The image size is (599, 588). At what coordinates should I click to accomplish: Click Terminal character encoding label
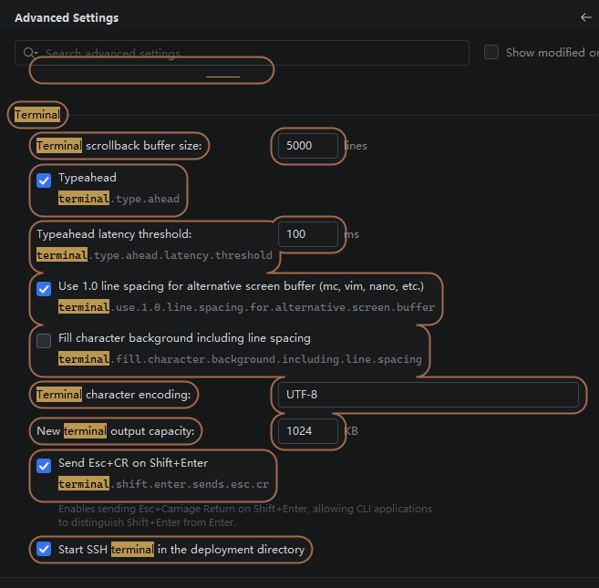pyautogui.click(x=113, y=395)
